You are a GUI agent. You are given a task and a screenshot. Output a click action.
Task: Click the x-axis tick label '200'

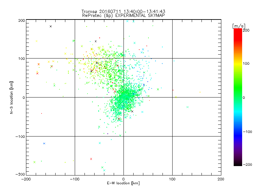(221, 179)
